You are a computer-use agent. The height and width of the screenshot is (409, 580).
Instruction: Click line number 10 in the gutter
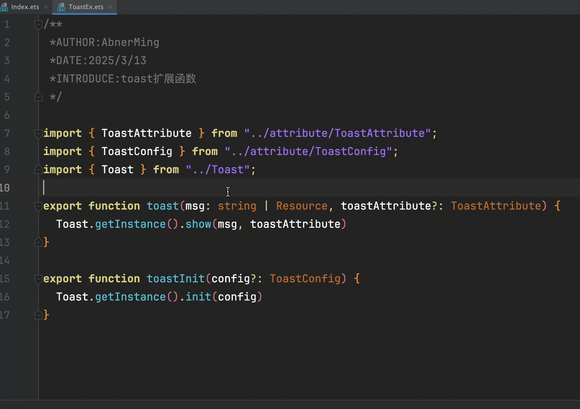pyautogui.click(x=5, y=188)
